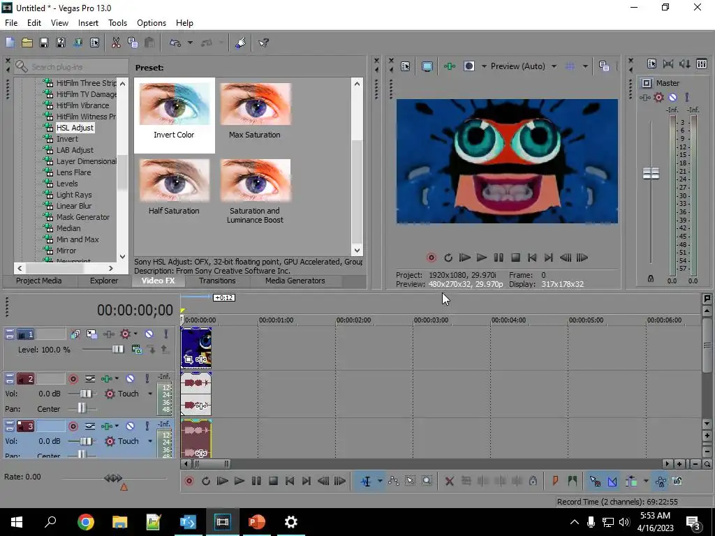The height and width of the screenshot is (536, 715).
Task: Open the Normal Edit Tool dropdown arrow
Action: click(379, 481)
